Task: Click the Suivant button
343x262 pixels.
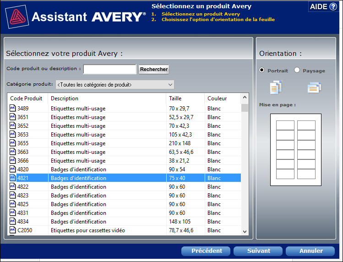Action: [x=258, y=251]
